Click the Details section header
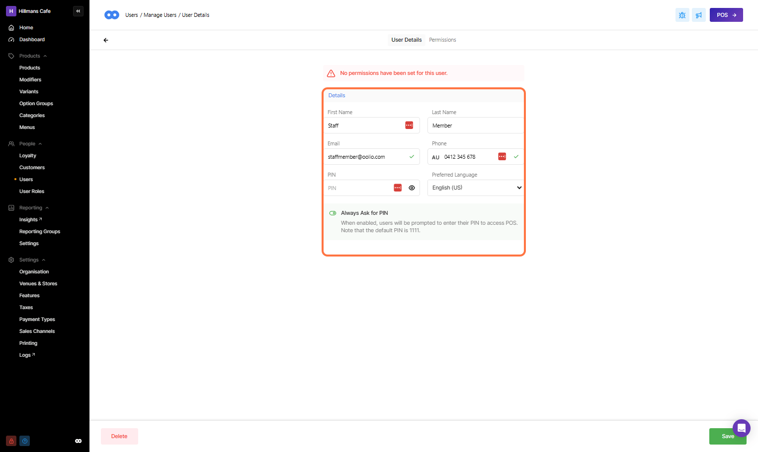Image resolution: width=758 pixels, height=452 pixels. click(x=337, y=95)
